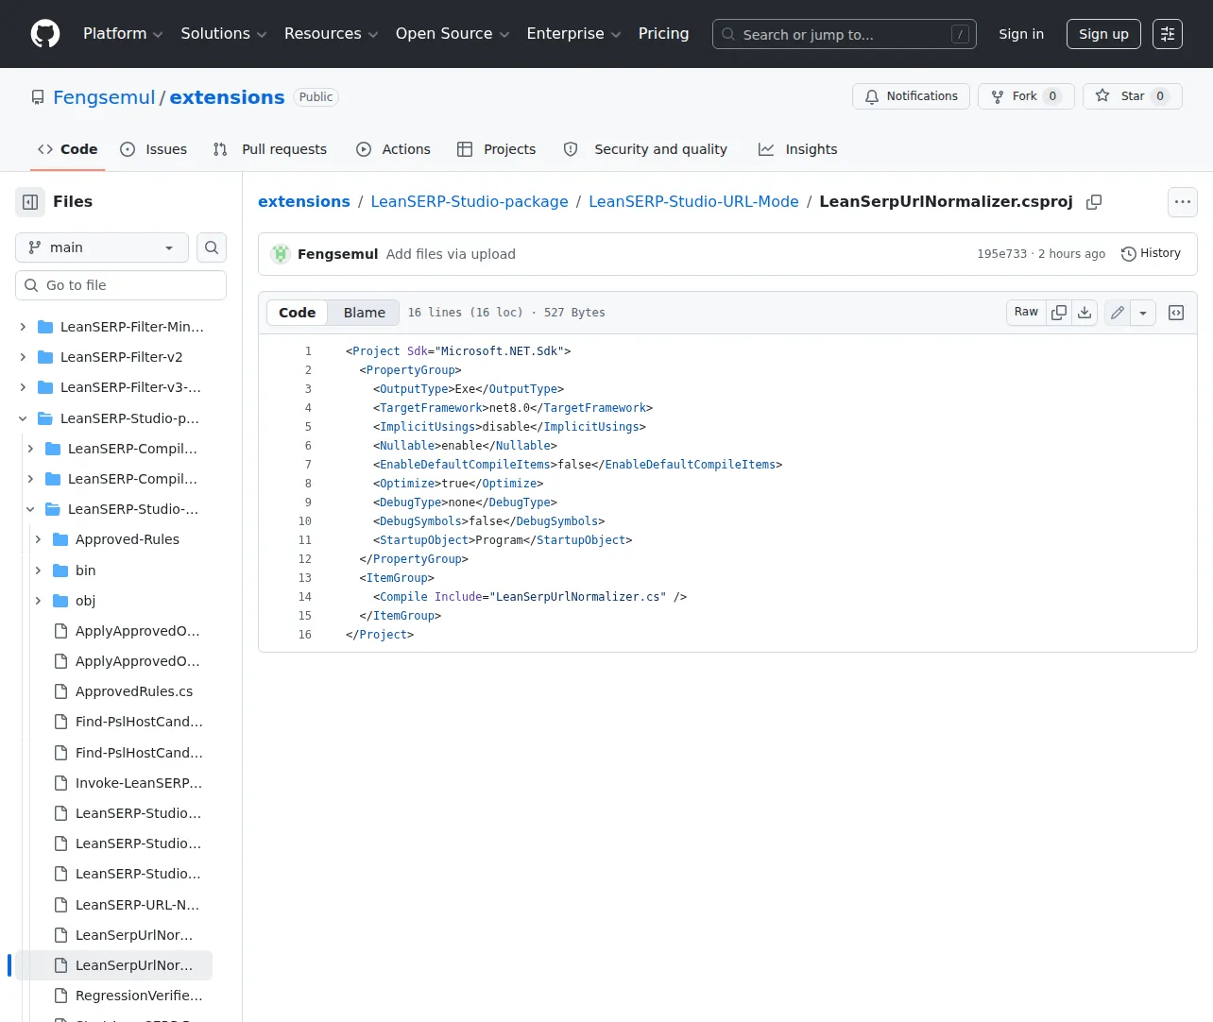Select the Code view toggle
This screenshot has height=1022, width=1213.
coord(298,313)
